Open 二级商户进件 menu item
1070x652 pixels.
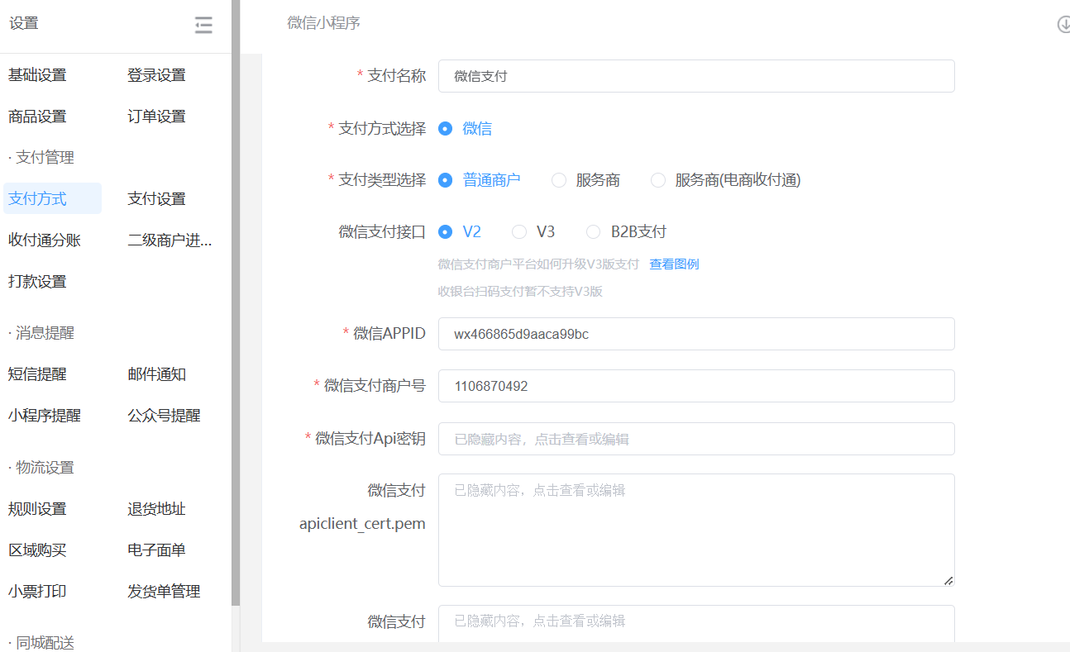[x=170, y=240]
